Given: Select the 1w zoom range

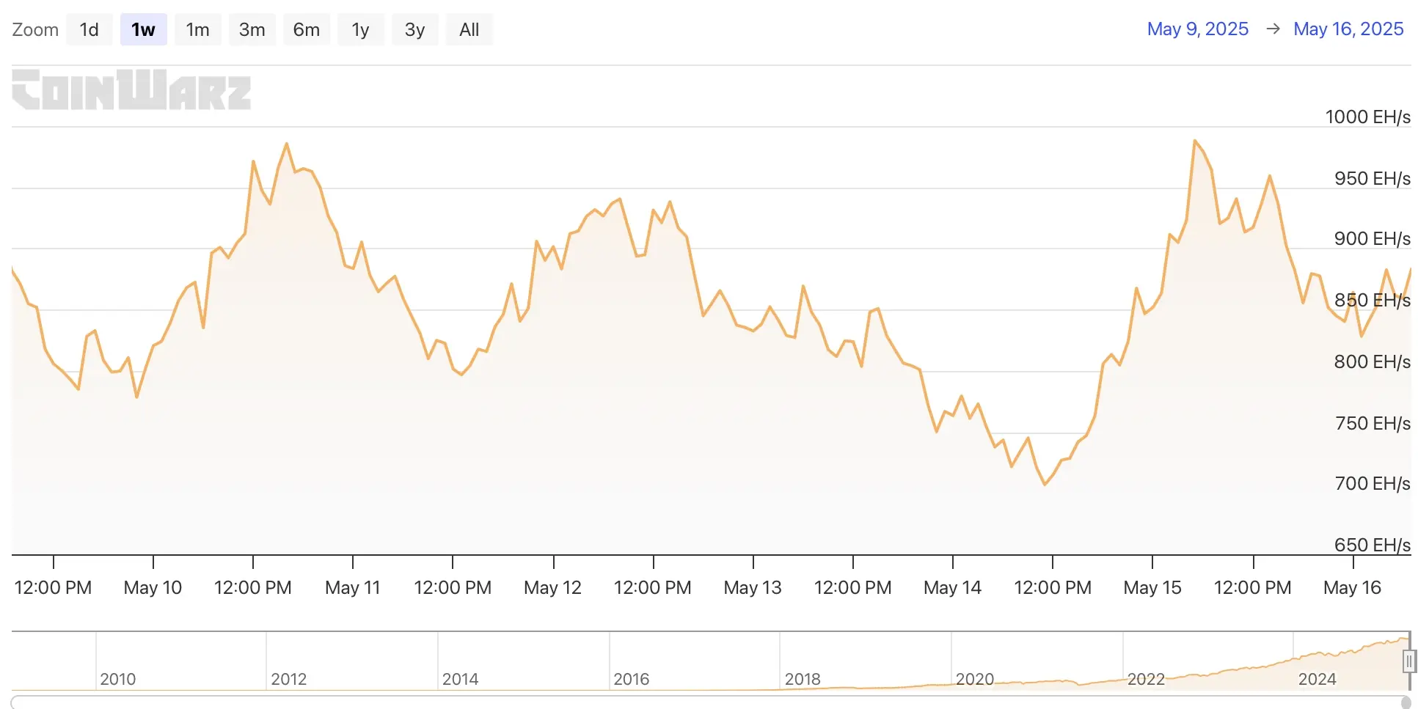Looking at the screenshot, I should 144,29.
